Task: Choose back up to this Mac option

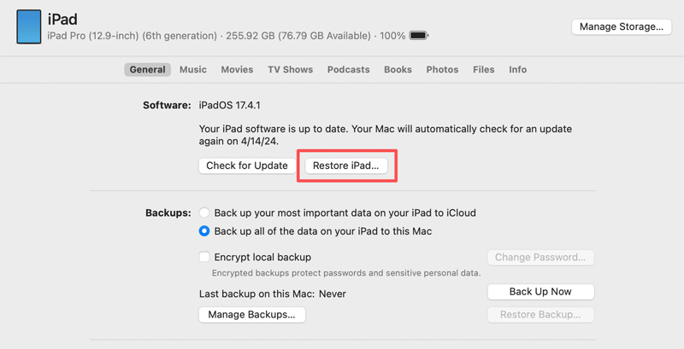Action: (x=204, y=231)
